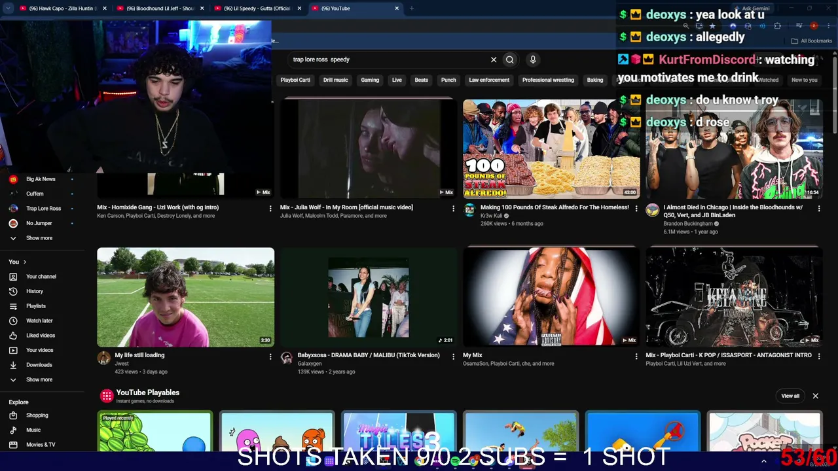Image resolution: width=838 pixels, height=471 pixels.
Task: Open Movies & TV under Explore
Action: coord(42,445)
